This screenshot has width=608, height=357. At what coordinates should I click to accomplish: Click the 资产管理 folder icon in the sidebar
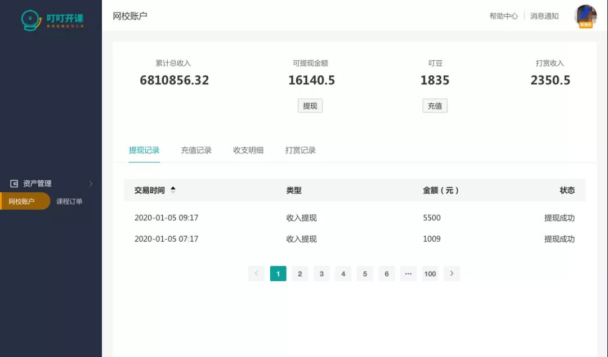coord(14,183)
